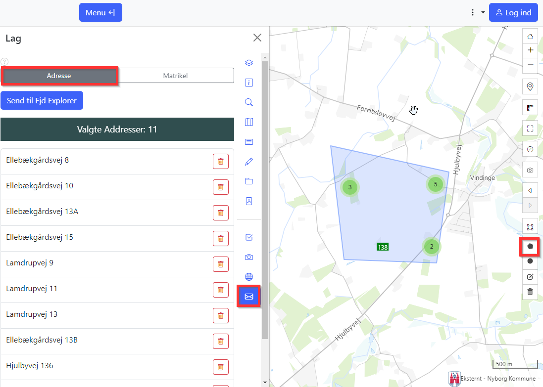The height and width of the screenshot is (387, 543).
Task: Select the circle draw tool
Action: click(x=530, y=261)
